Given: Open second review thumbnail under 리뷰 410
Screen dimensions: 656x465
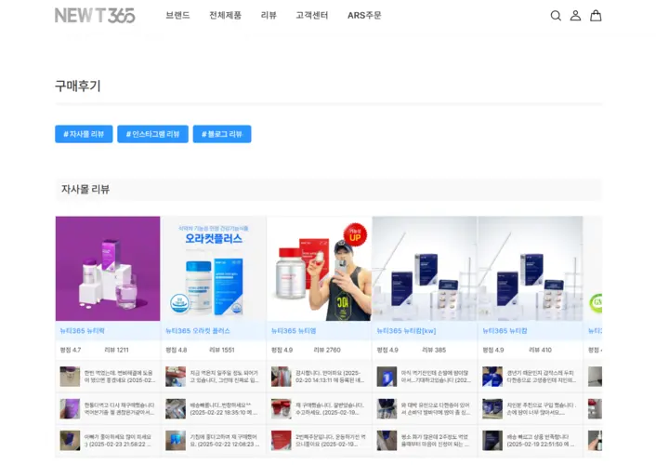Looking at the screenshot, I should click(x=492, y=409).
